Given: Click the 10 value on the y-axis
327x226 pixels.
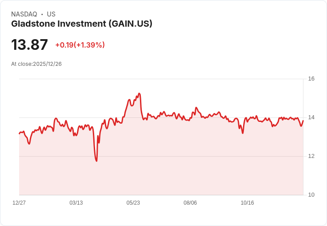Looking at the screenshot, I should point(311,195).
